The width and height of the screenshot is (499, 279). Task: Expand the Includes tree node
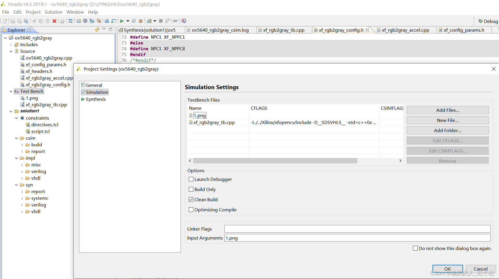(x=11, y=45)
